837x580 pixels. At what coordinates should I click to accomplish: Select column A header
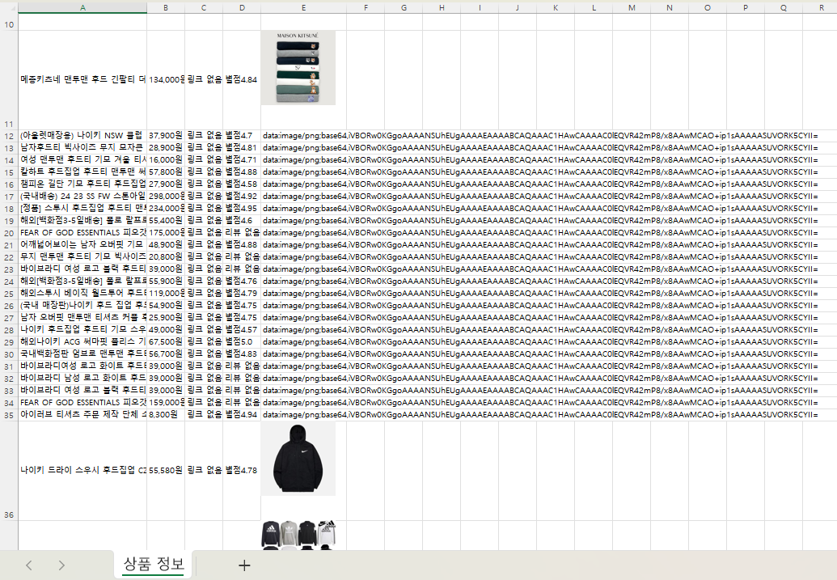tap(82, 8)
